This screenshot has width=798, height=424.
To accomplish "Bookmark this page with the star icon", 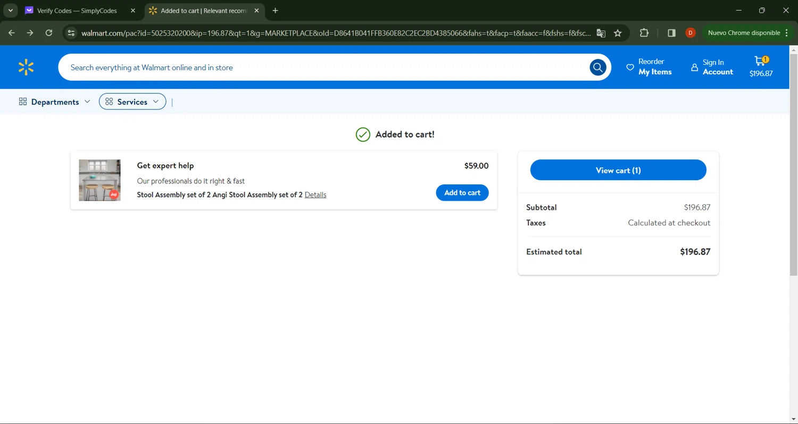I will (x=618, y=33).
